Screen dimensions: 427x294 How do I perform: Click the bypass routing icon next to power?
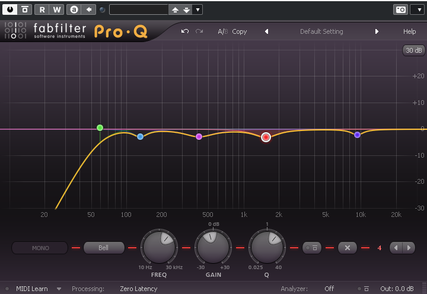25,10
